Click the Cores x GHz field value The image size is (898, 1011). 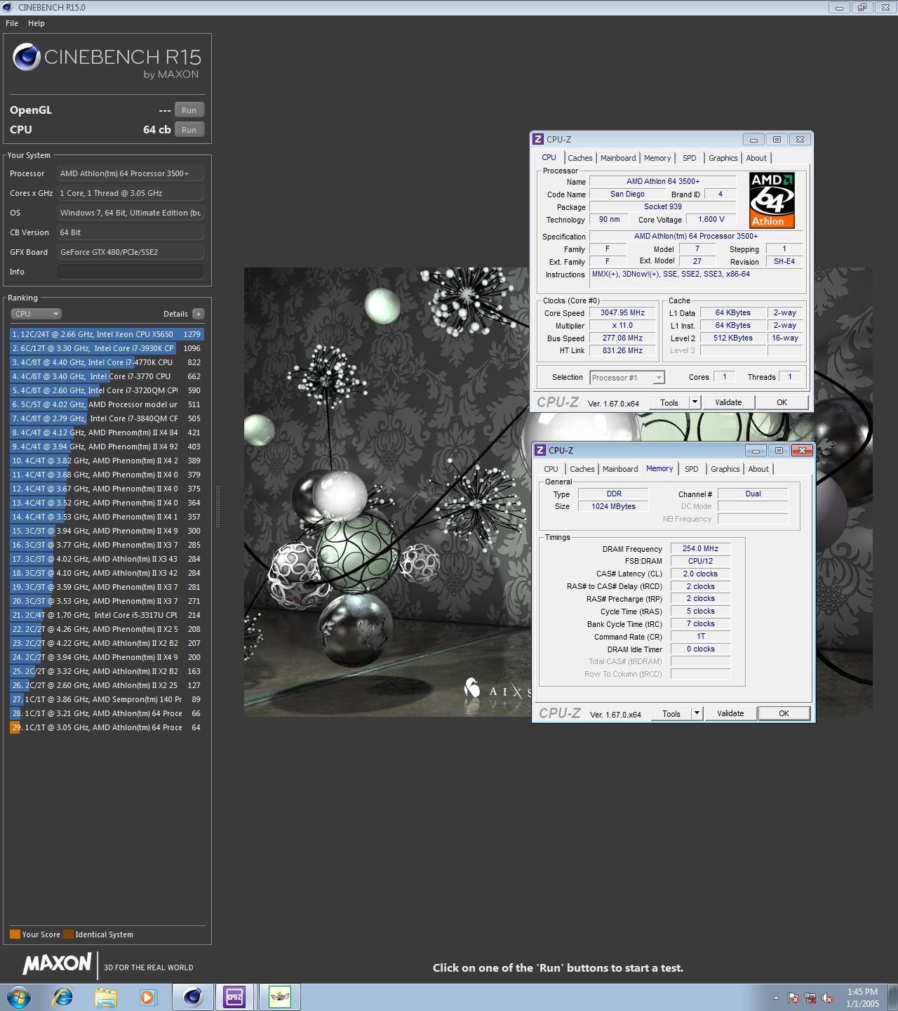130,193
